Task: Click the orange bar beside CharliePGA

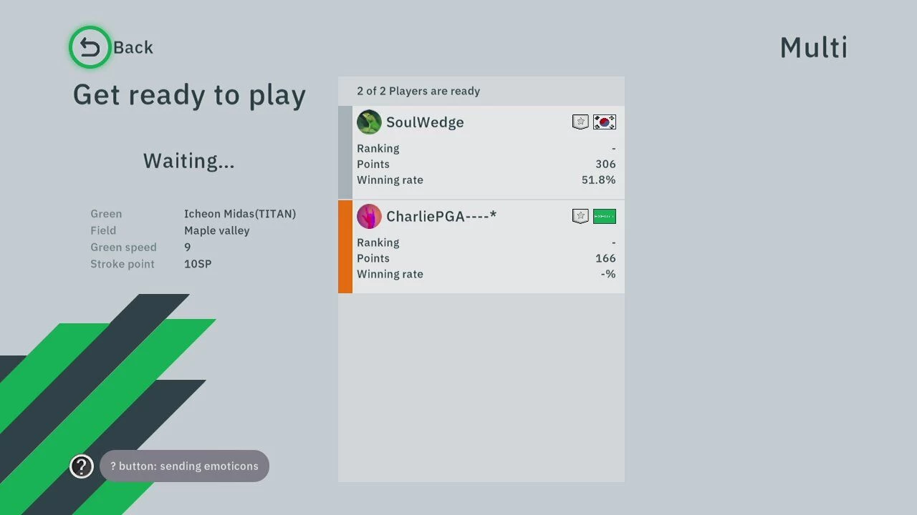Action: (x=345, y=247)
